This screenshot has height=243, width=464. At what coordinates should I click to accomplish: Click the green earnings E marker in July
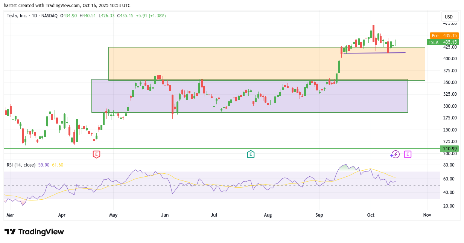[251, 154]
